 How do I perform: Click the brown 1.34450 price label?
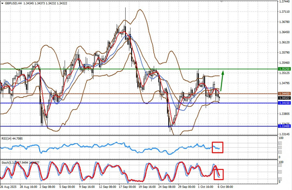(x=284, y=94)
